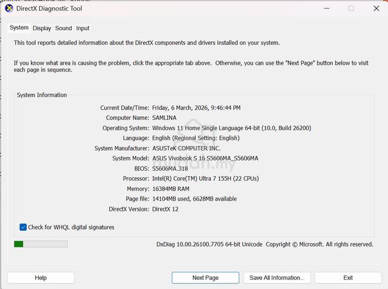Click the DxDiag 10.00.26100.7705 version text
This screenshot has height=289, width=388.
[209, 245]
